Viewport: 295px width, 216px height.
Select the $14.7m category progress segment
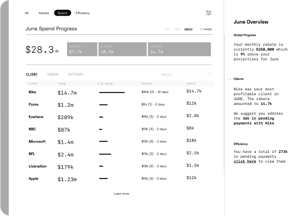pyautogui.click(x=179, y=49)
